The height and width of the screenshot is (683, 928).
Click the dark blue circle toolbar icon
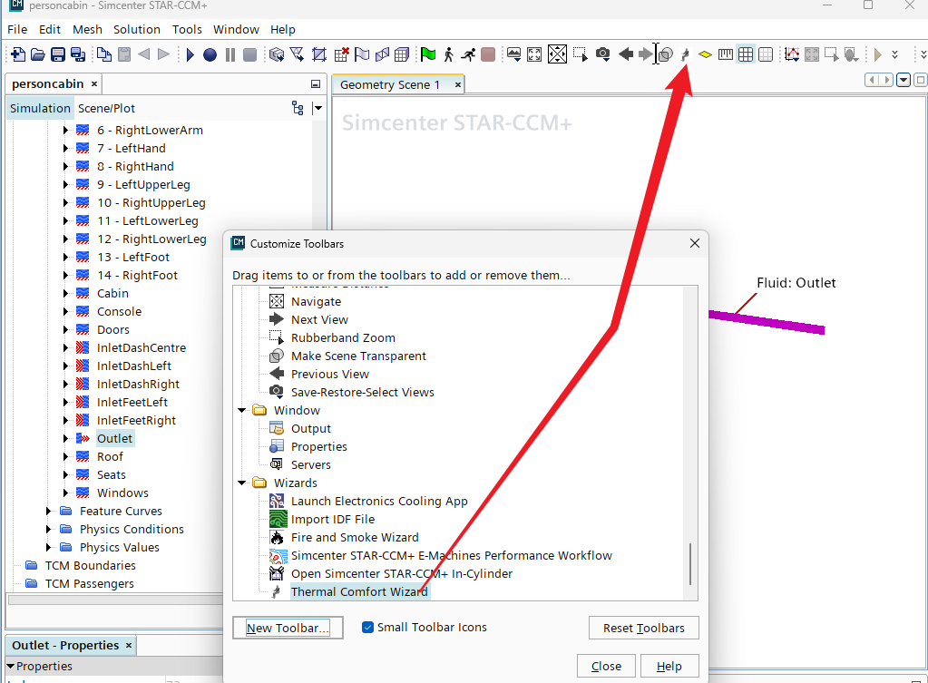210,54
